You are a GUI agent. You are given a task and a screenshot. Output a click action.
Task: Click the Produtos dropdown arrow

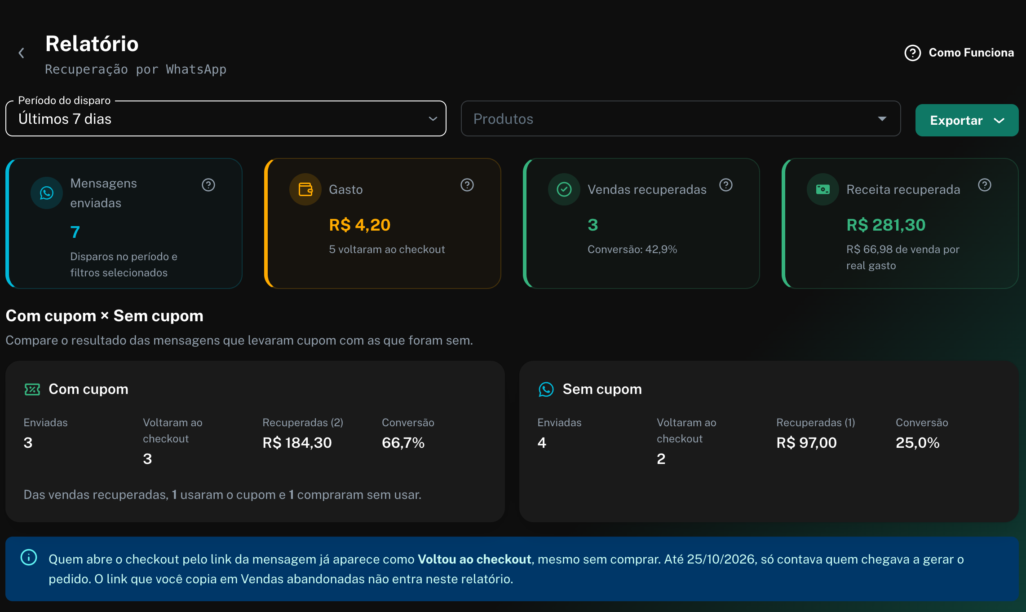[x=882, y=119]
